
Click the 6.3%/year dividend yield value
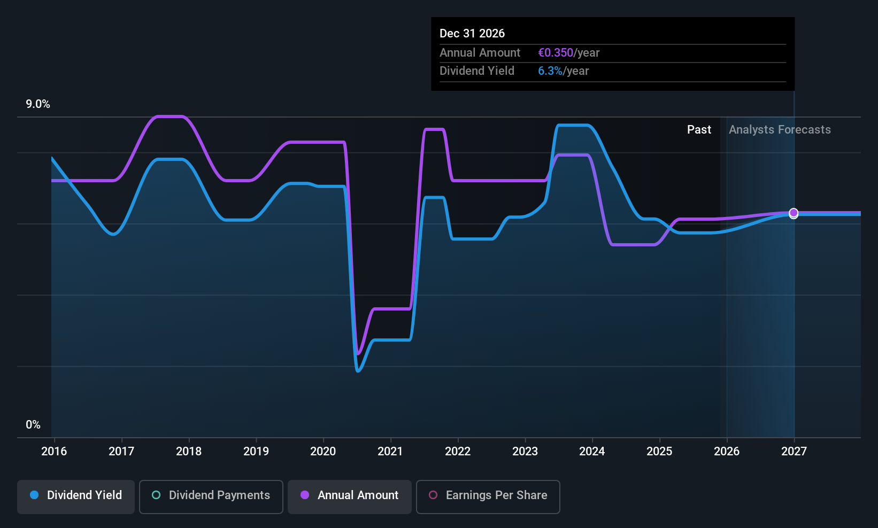click(x=563, y=71)
